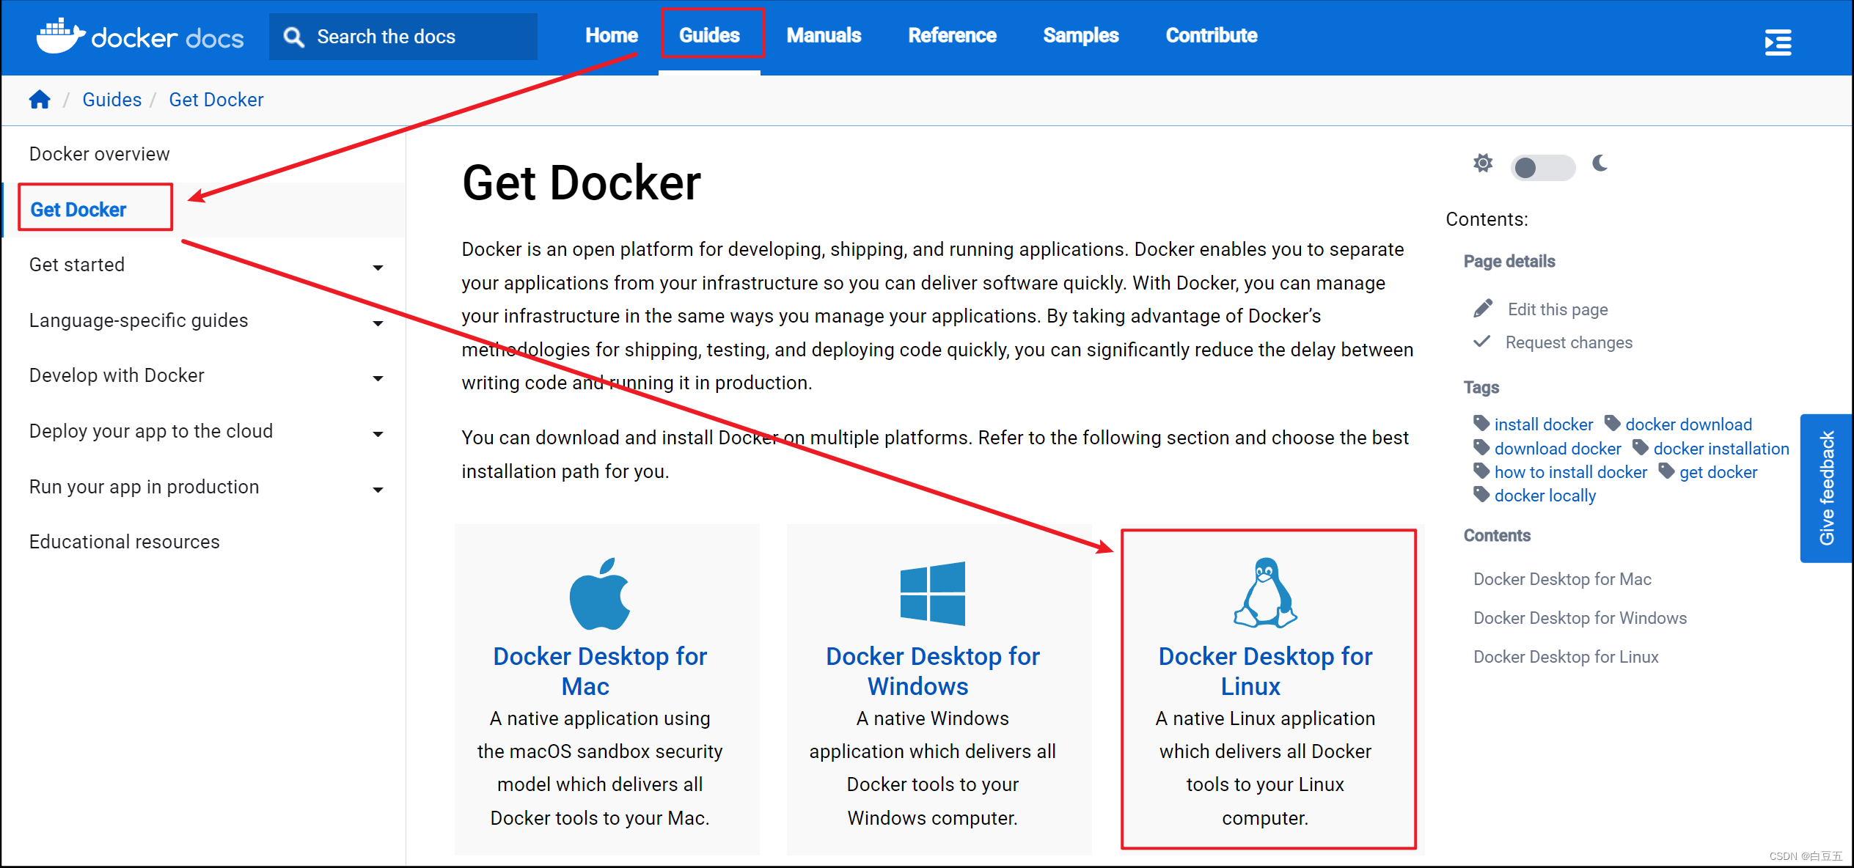The image size is (1854, 868).
Task: Click the sun light-mode icon
Action: (1483, 163)
